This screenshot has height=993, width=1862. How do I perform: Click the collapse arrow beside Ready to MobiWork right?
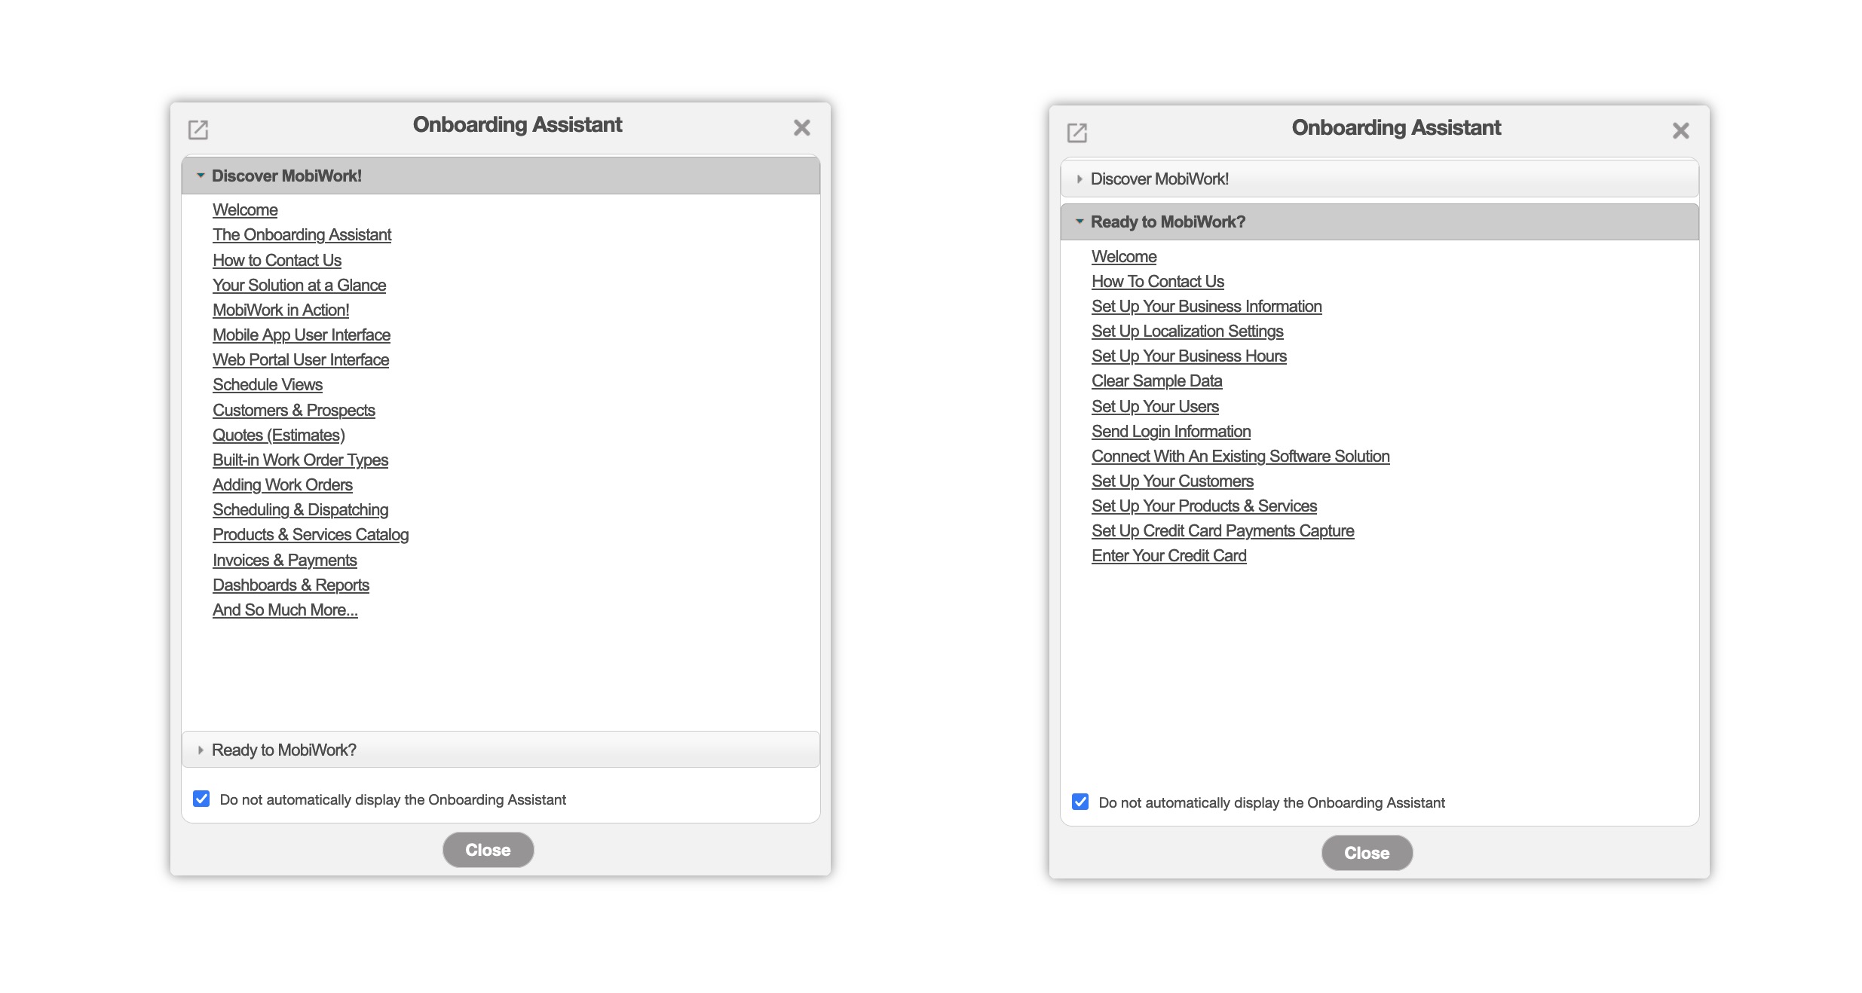[x=1080, y=222]
